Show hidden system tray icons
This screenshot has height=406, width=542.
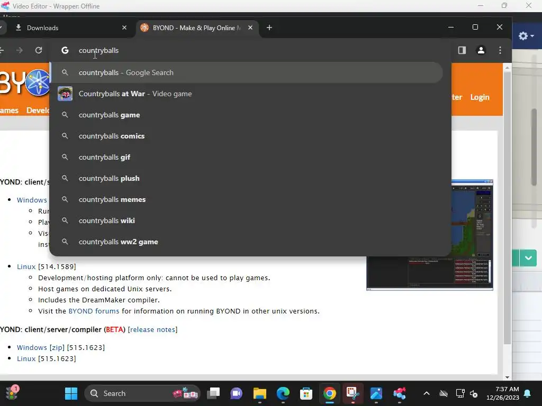pos(427,393)
